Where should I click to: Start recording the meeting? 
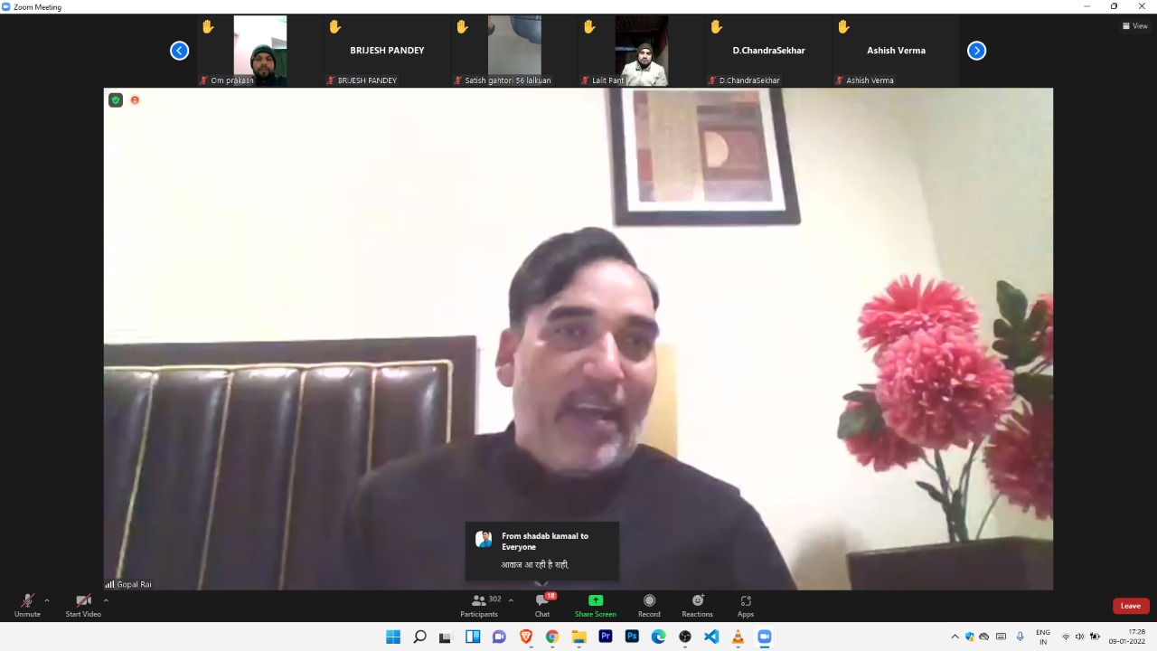point(649,604)
